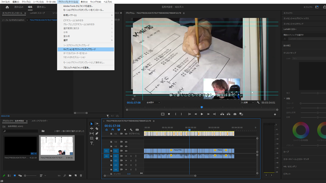Toggle subtitle track C1 visibility eye
Viewport: 326px width, 183px height.
pos(126,134)
